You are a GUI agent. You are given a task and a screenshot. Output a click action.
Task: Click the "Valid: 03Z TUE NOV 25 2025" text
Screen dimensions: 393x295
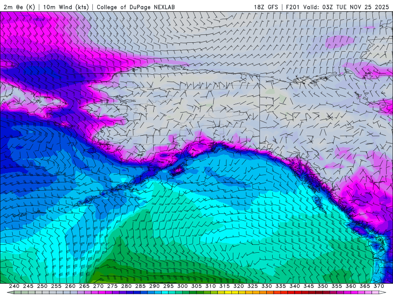(346, 7)
